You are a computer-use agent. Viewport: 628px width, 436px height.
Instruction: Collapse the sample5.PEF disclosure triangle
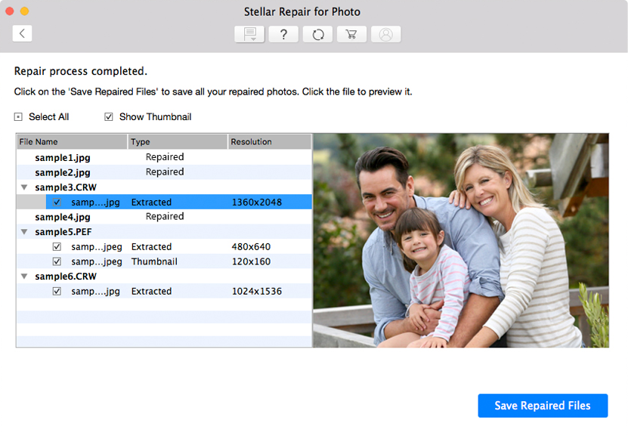(24, 232)
